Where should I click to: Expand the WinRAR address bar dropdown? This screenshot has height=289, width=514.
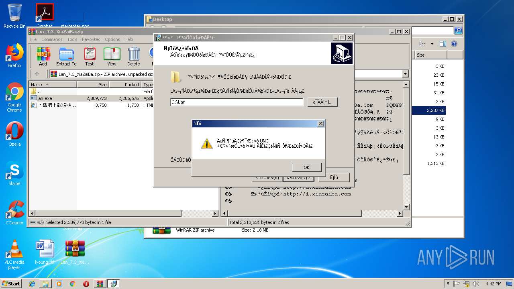click(405, 74)
